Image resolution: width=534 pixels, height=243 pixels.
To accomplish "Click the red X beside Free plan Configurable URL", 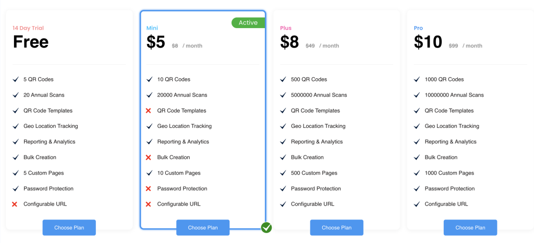I will (15, 204).
